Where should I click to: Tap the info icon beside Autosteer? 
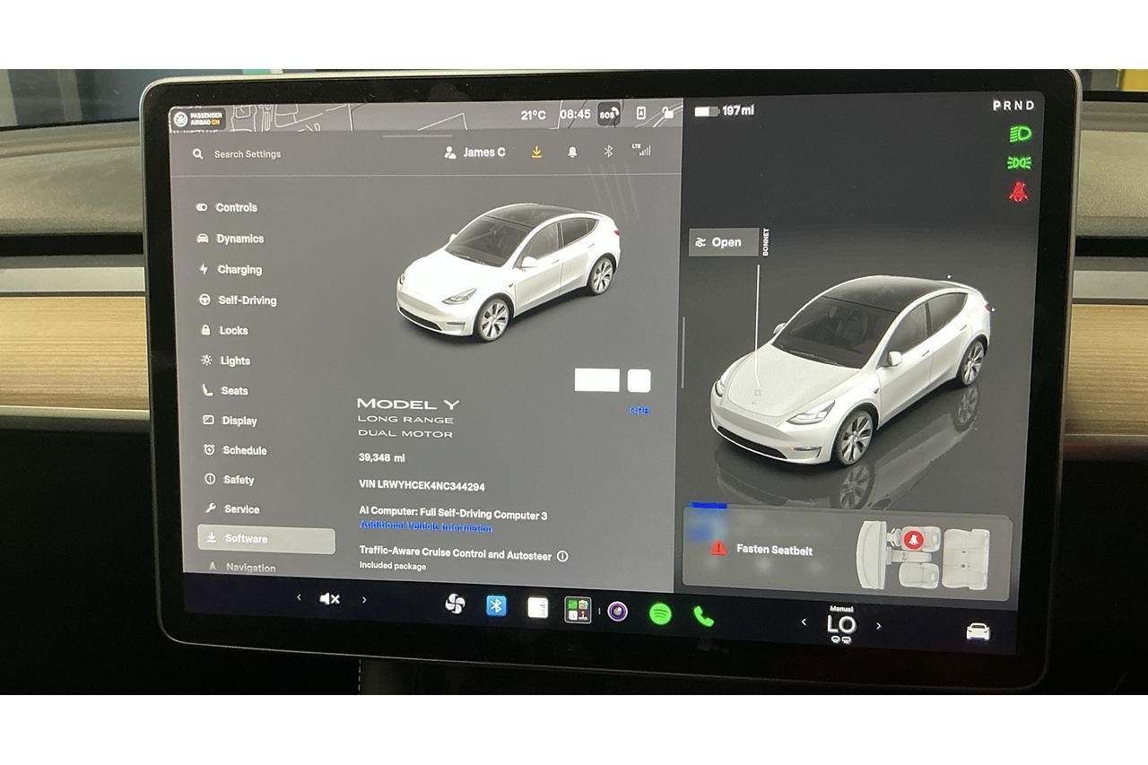point(562,556)
